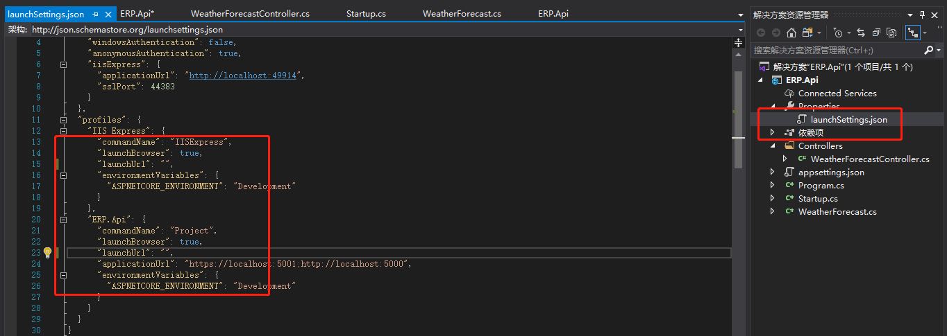
Task: Open the Pending Changes Filter clock icon
Action: 839,33
